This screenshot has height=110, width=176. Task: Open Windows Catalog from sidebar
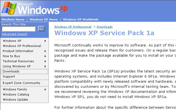(x=16, y=94)
